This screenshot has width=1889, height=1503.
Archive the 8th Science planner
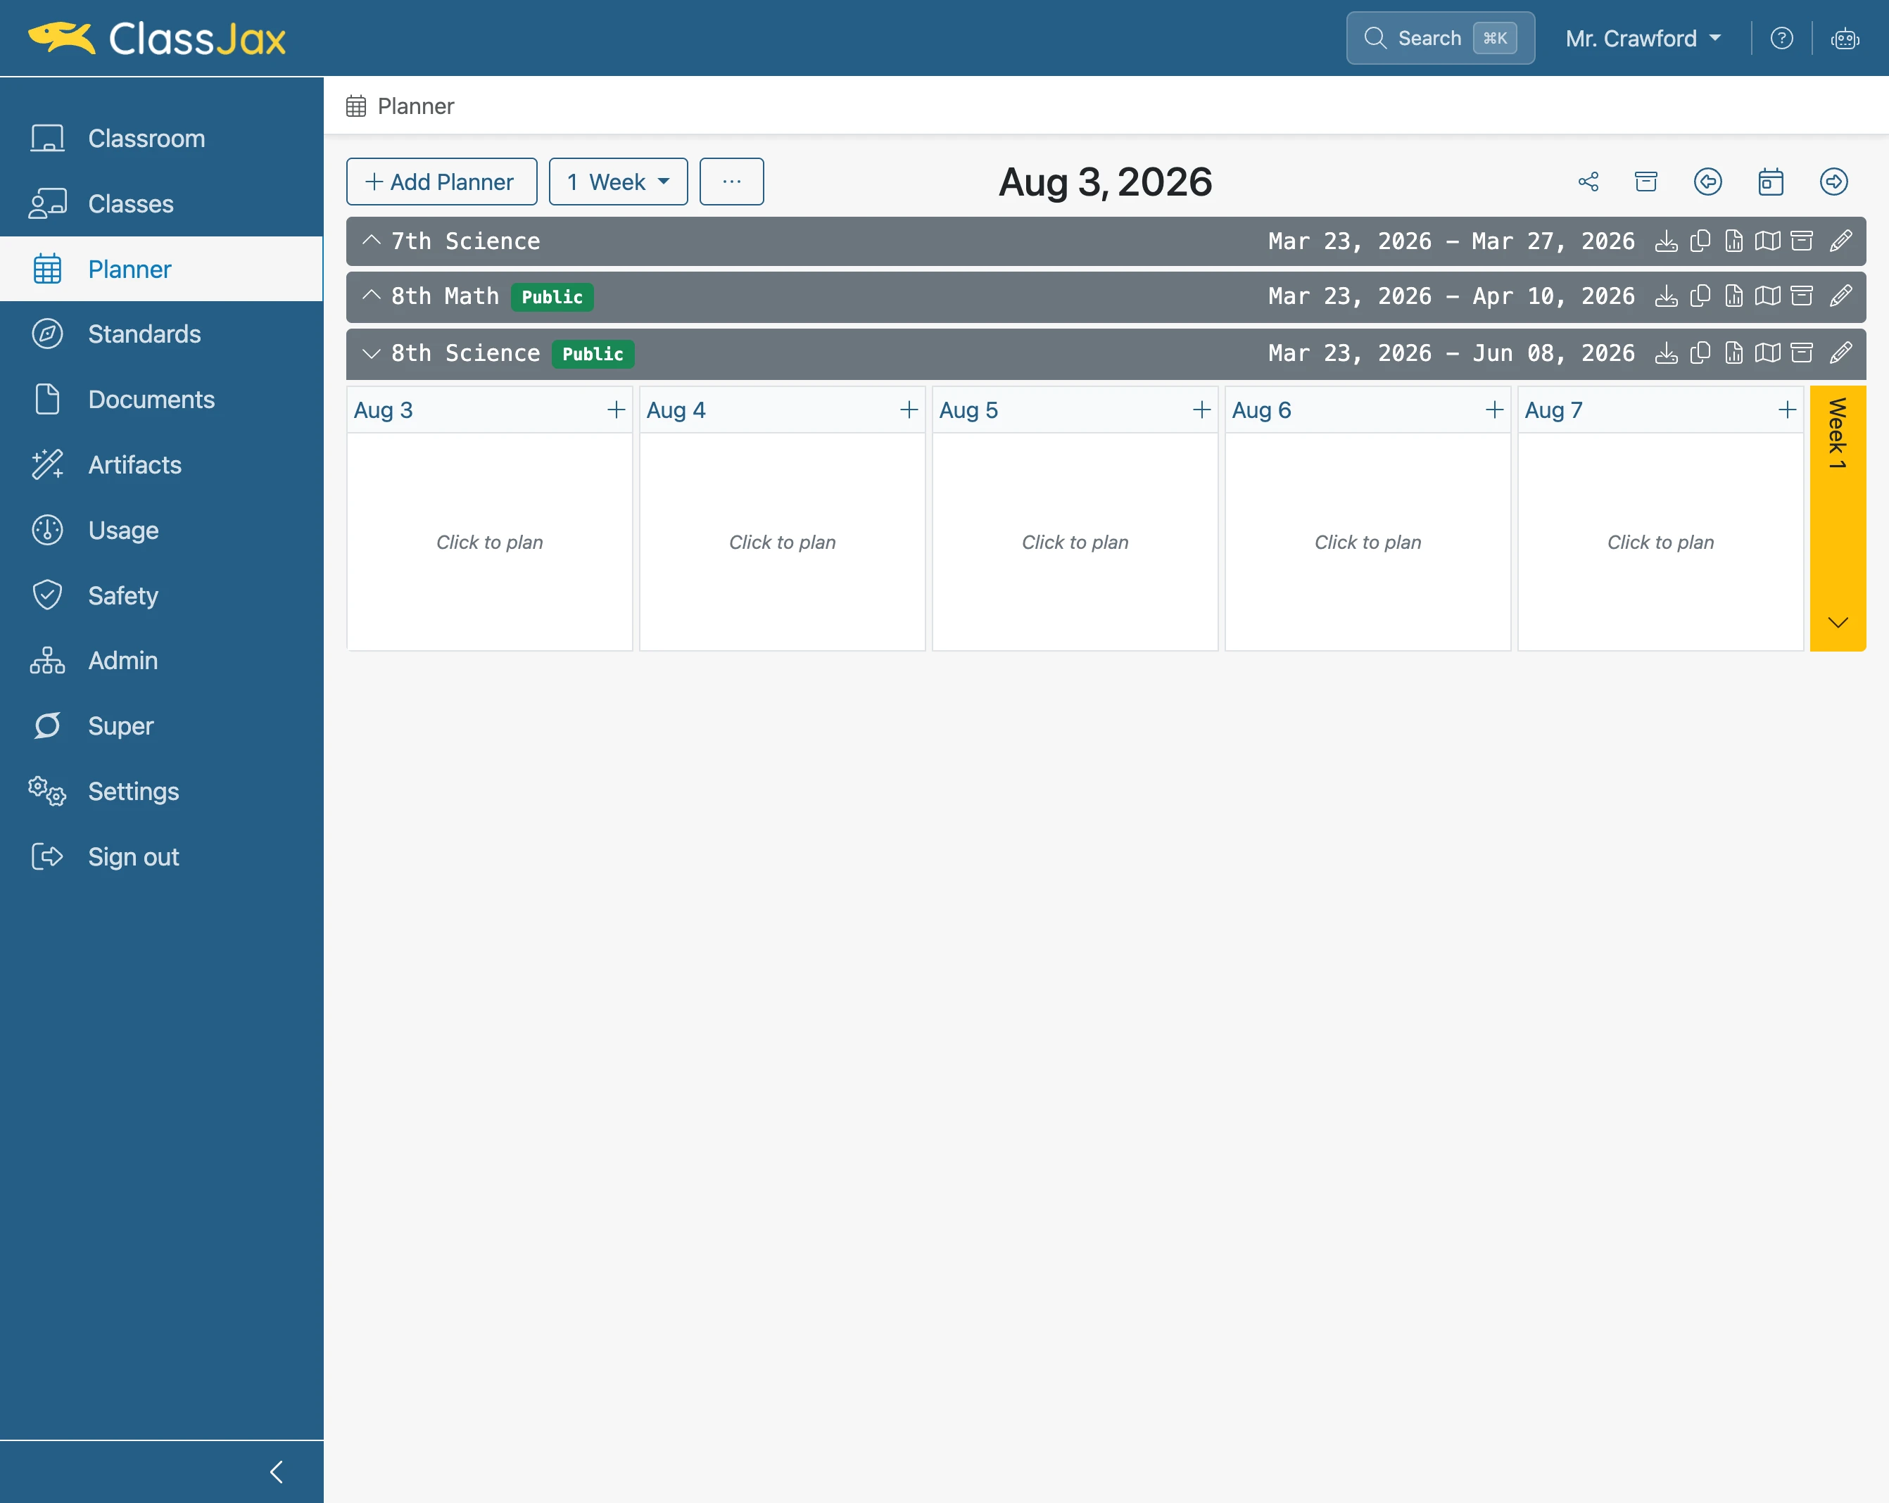click(1802, 353)
